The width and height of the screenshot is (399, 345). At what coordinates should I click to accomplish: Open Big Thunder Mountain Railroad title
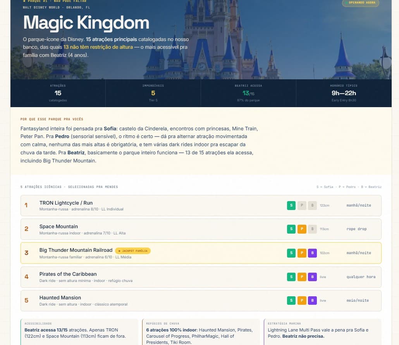76,250
